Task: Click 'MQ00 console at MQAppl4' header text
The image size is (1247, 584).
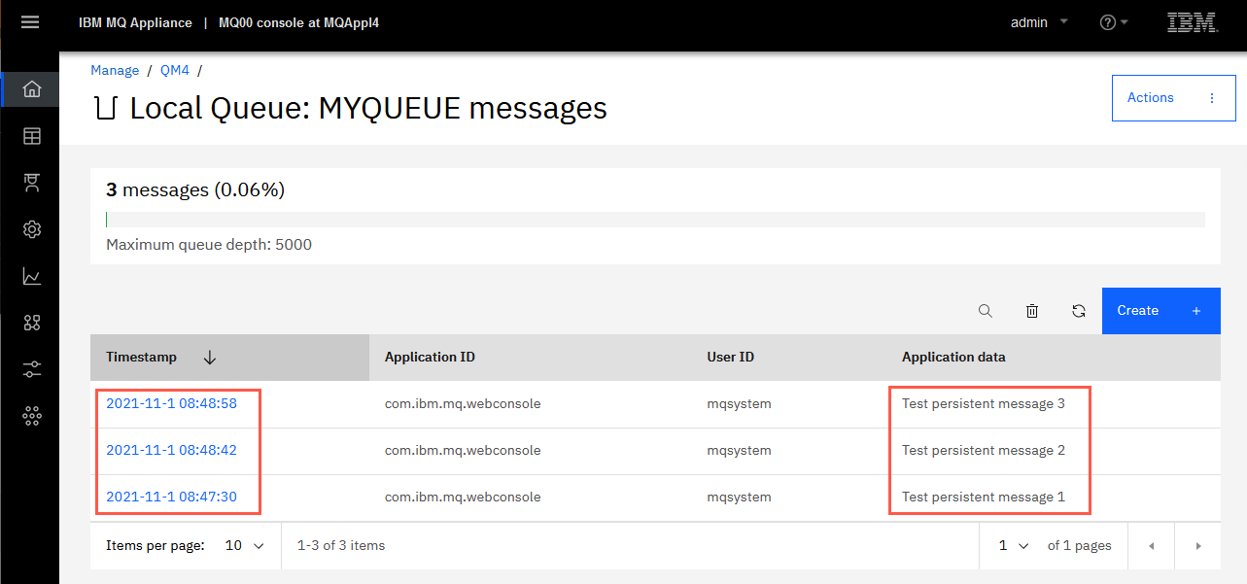Action: (298, 22)
